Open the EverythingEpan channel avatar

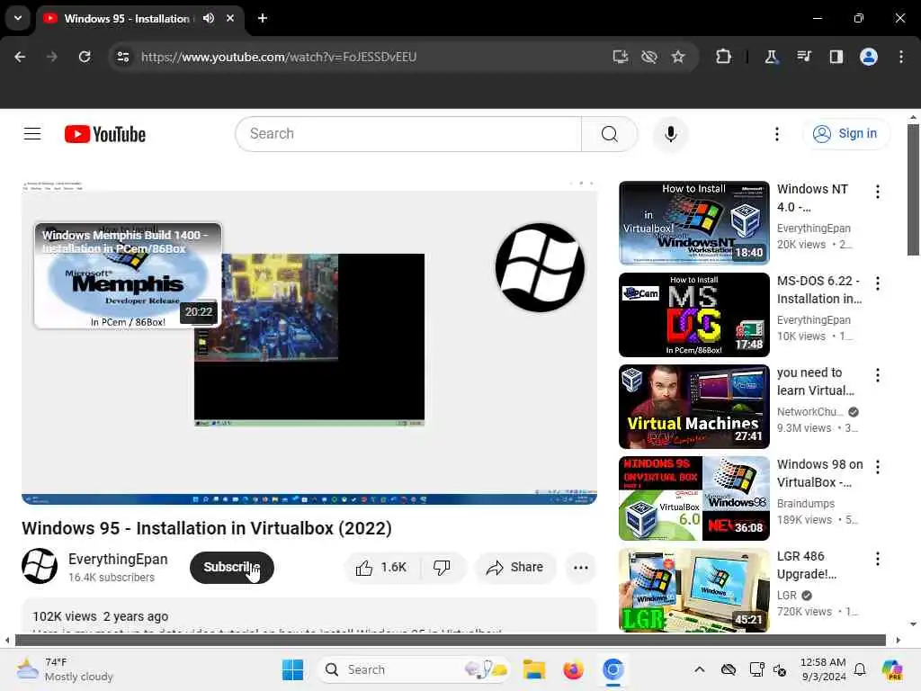40,566
